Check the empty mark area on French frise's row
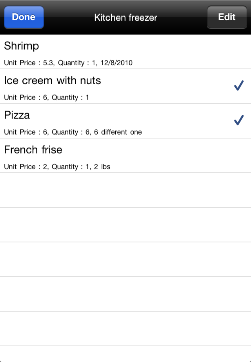 (x=239, y=155)
